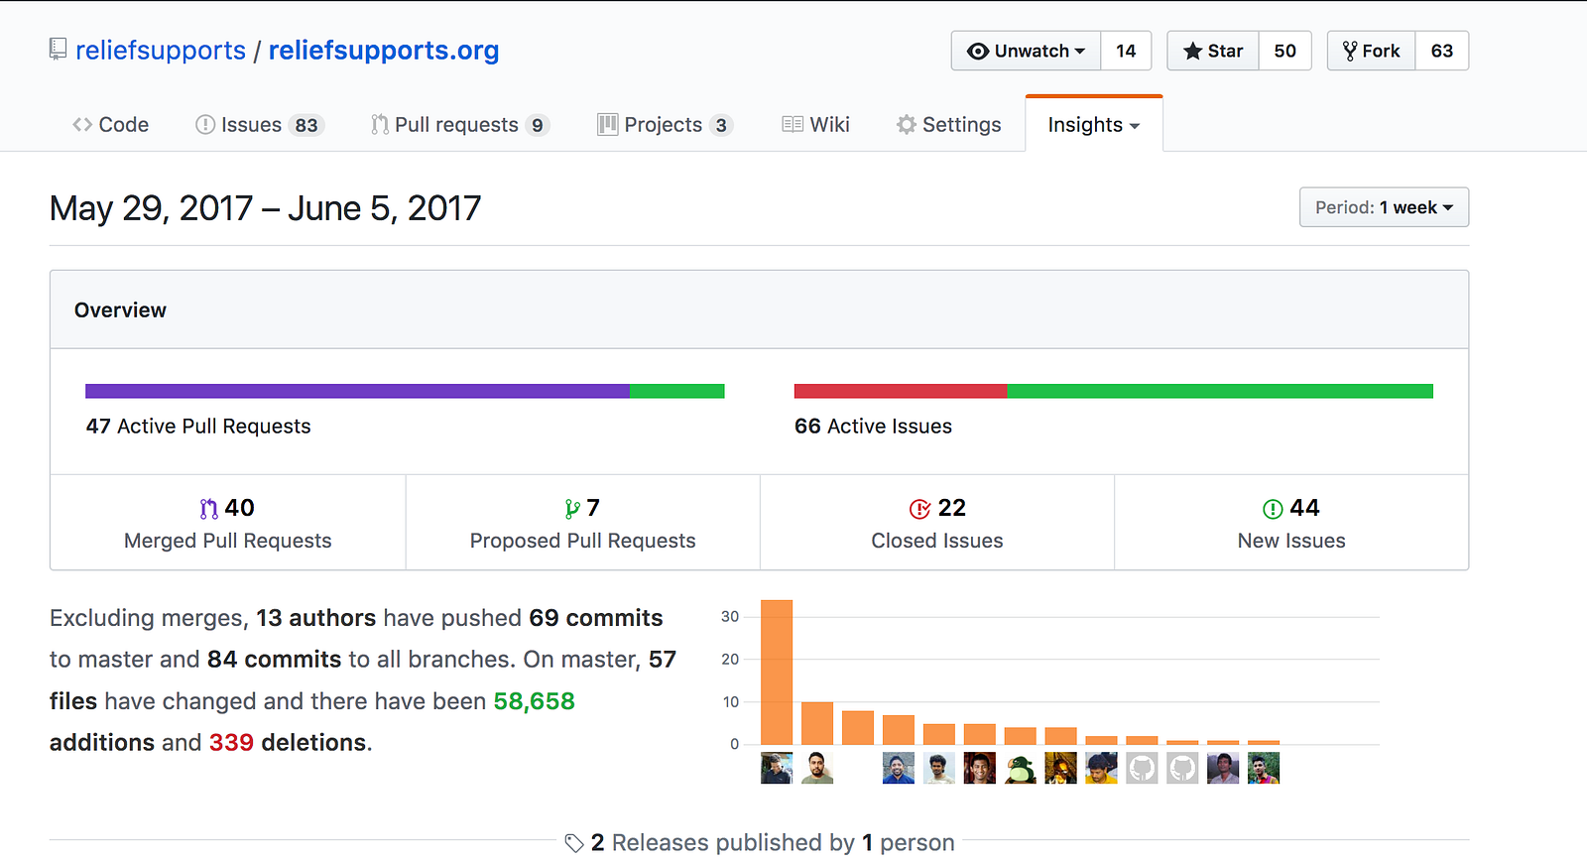Select the Projects tab
Image resolution: width=1587 pixels, height=862 pixels.
(665, 125)
